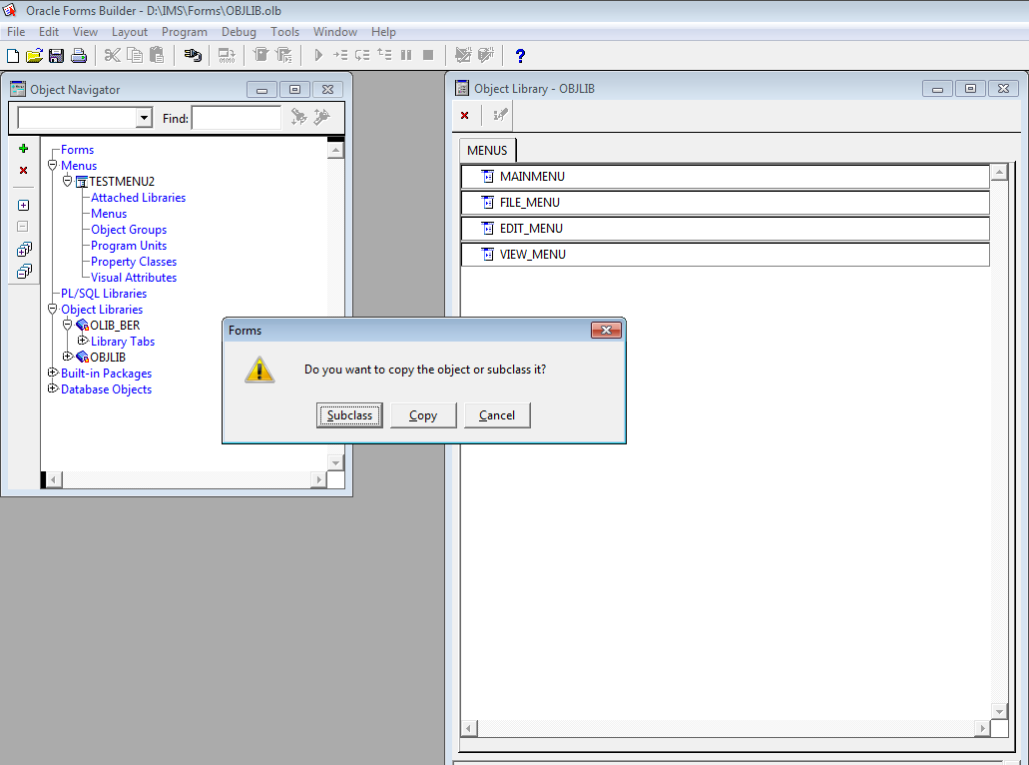The width and height of the screenshot is (1029, 765).
Task: Select Visual Attributes in Navigator tree
Action: (133, 277)
